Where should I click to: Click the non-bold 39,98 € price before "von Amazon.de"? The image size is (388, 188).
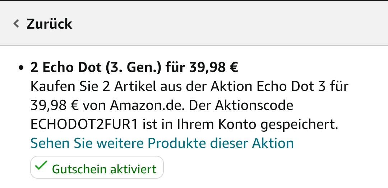(x=55, y=106)
